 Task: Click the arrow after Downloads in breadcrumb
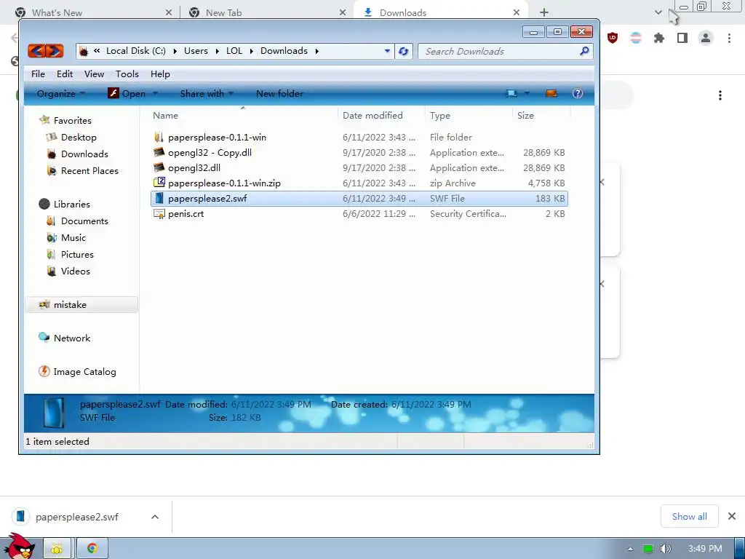tap(317, 51)
